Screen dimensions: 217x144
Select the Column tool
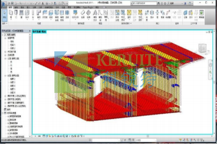tap(33, 14)
